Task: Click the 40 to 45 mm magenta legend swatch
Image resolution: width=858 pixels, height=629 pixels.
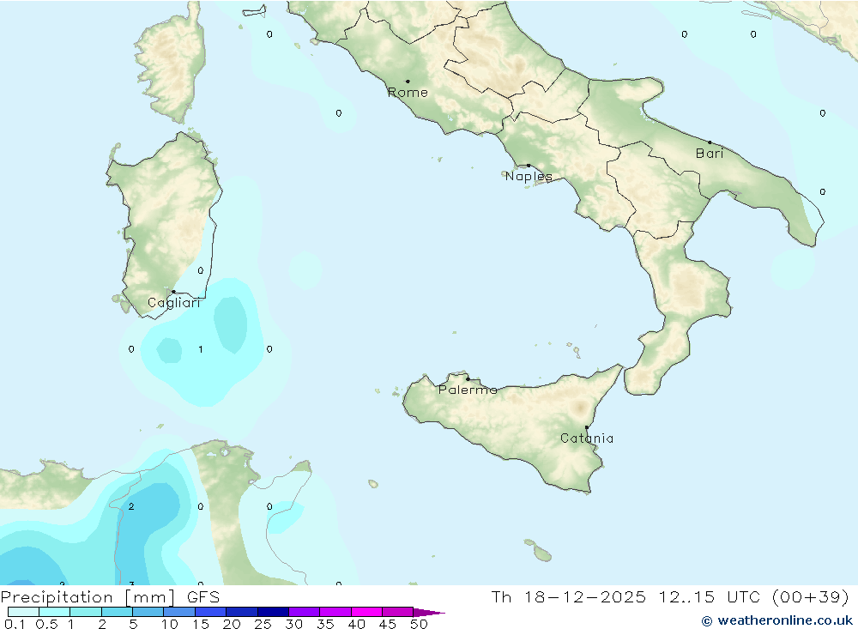Action: (366, 612)
